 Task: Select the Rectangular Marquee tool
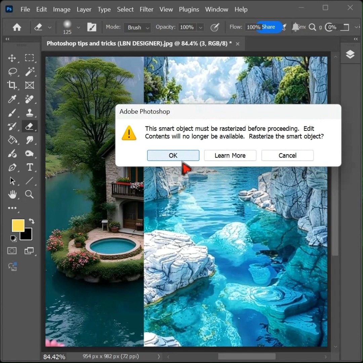(x=29, y=58)
